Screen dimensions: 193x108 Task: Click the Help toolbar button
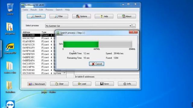coord(104,16)
